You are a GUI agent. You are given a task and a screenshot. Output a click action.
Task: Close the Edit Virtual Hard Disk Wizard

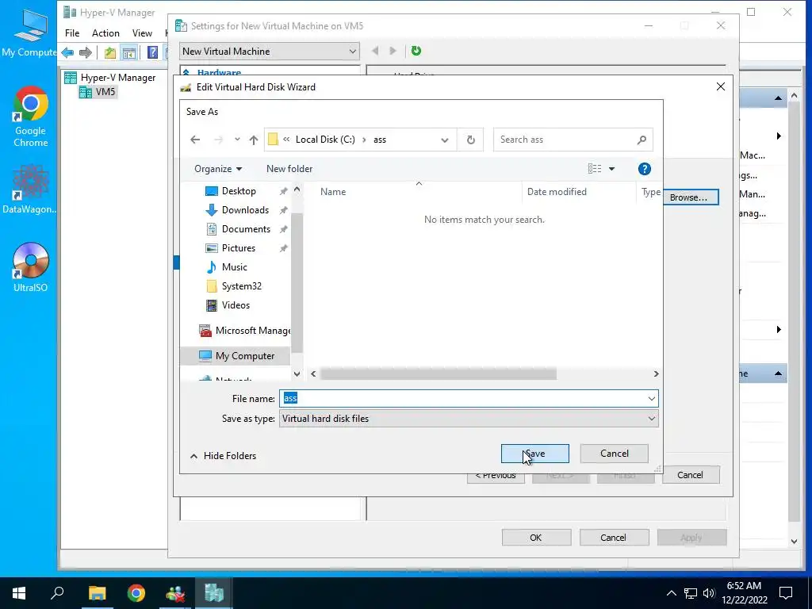click(720, 87)
